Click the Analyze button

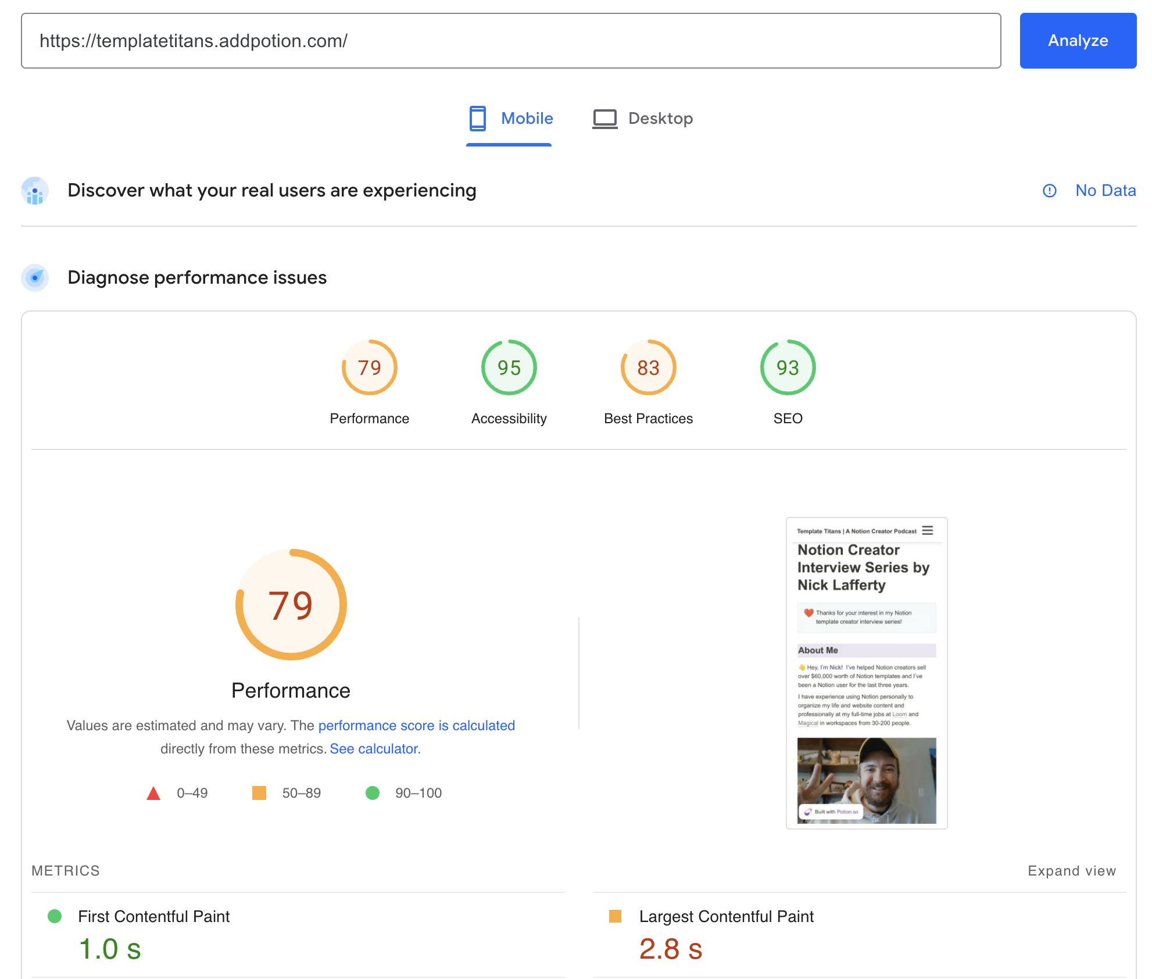tap(1078, 41)
